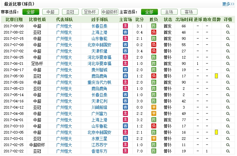Select 全部 under 主客选择 filter
The width and height of the screenshot is (237, 156).
pyautogui.click(x=149, y=12)
